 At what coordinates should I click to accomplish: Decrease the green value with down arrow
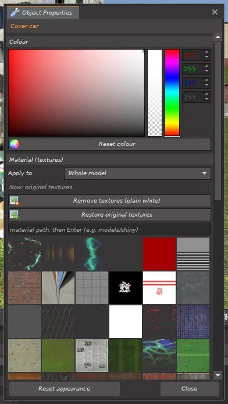206,71
